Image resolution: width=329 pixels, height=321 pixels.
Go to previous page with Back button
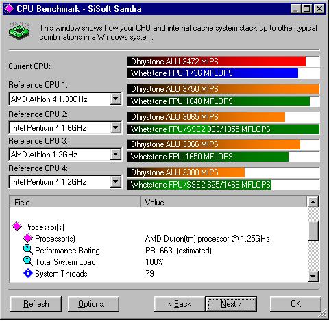[180, 304]
